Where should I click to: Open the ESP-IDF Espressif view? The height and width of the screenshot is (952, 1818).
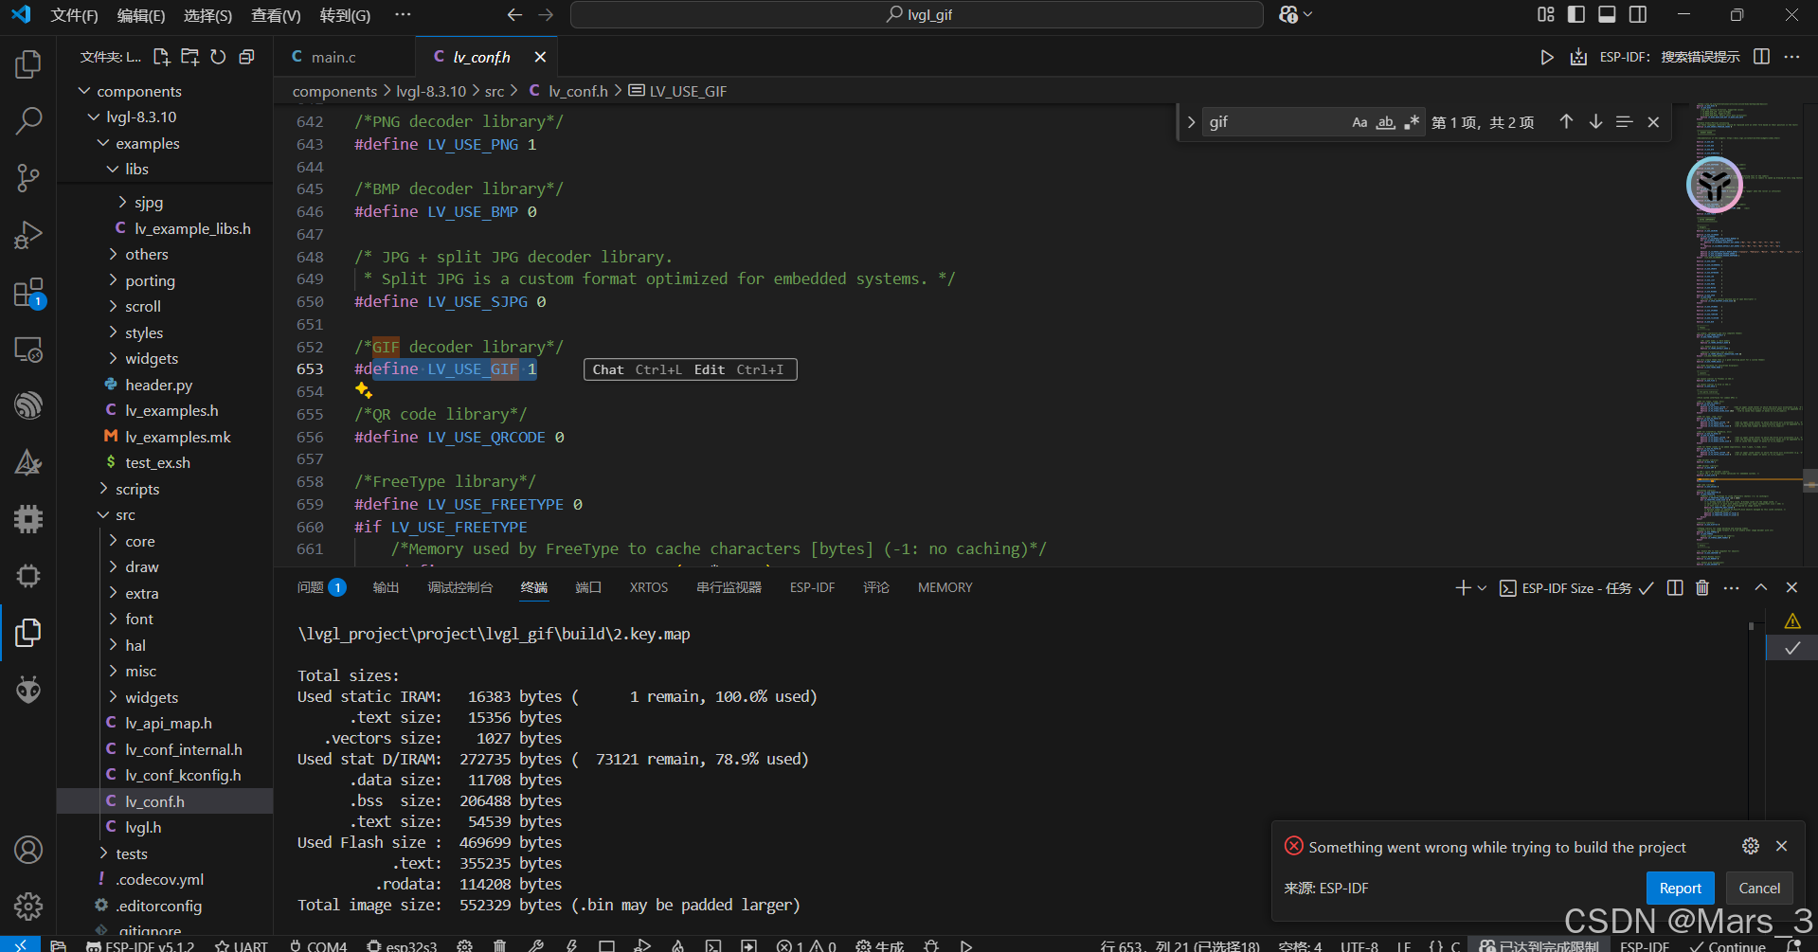(28, 405)
